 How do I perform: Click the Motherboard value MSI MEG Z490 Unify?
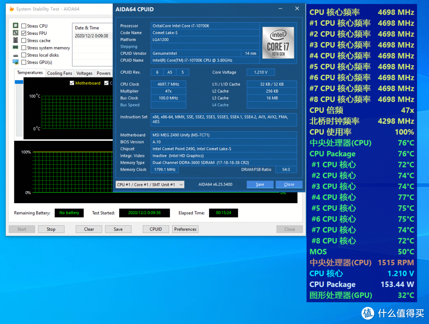pos(224,135)
